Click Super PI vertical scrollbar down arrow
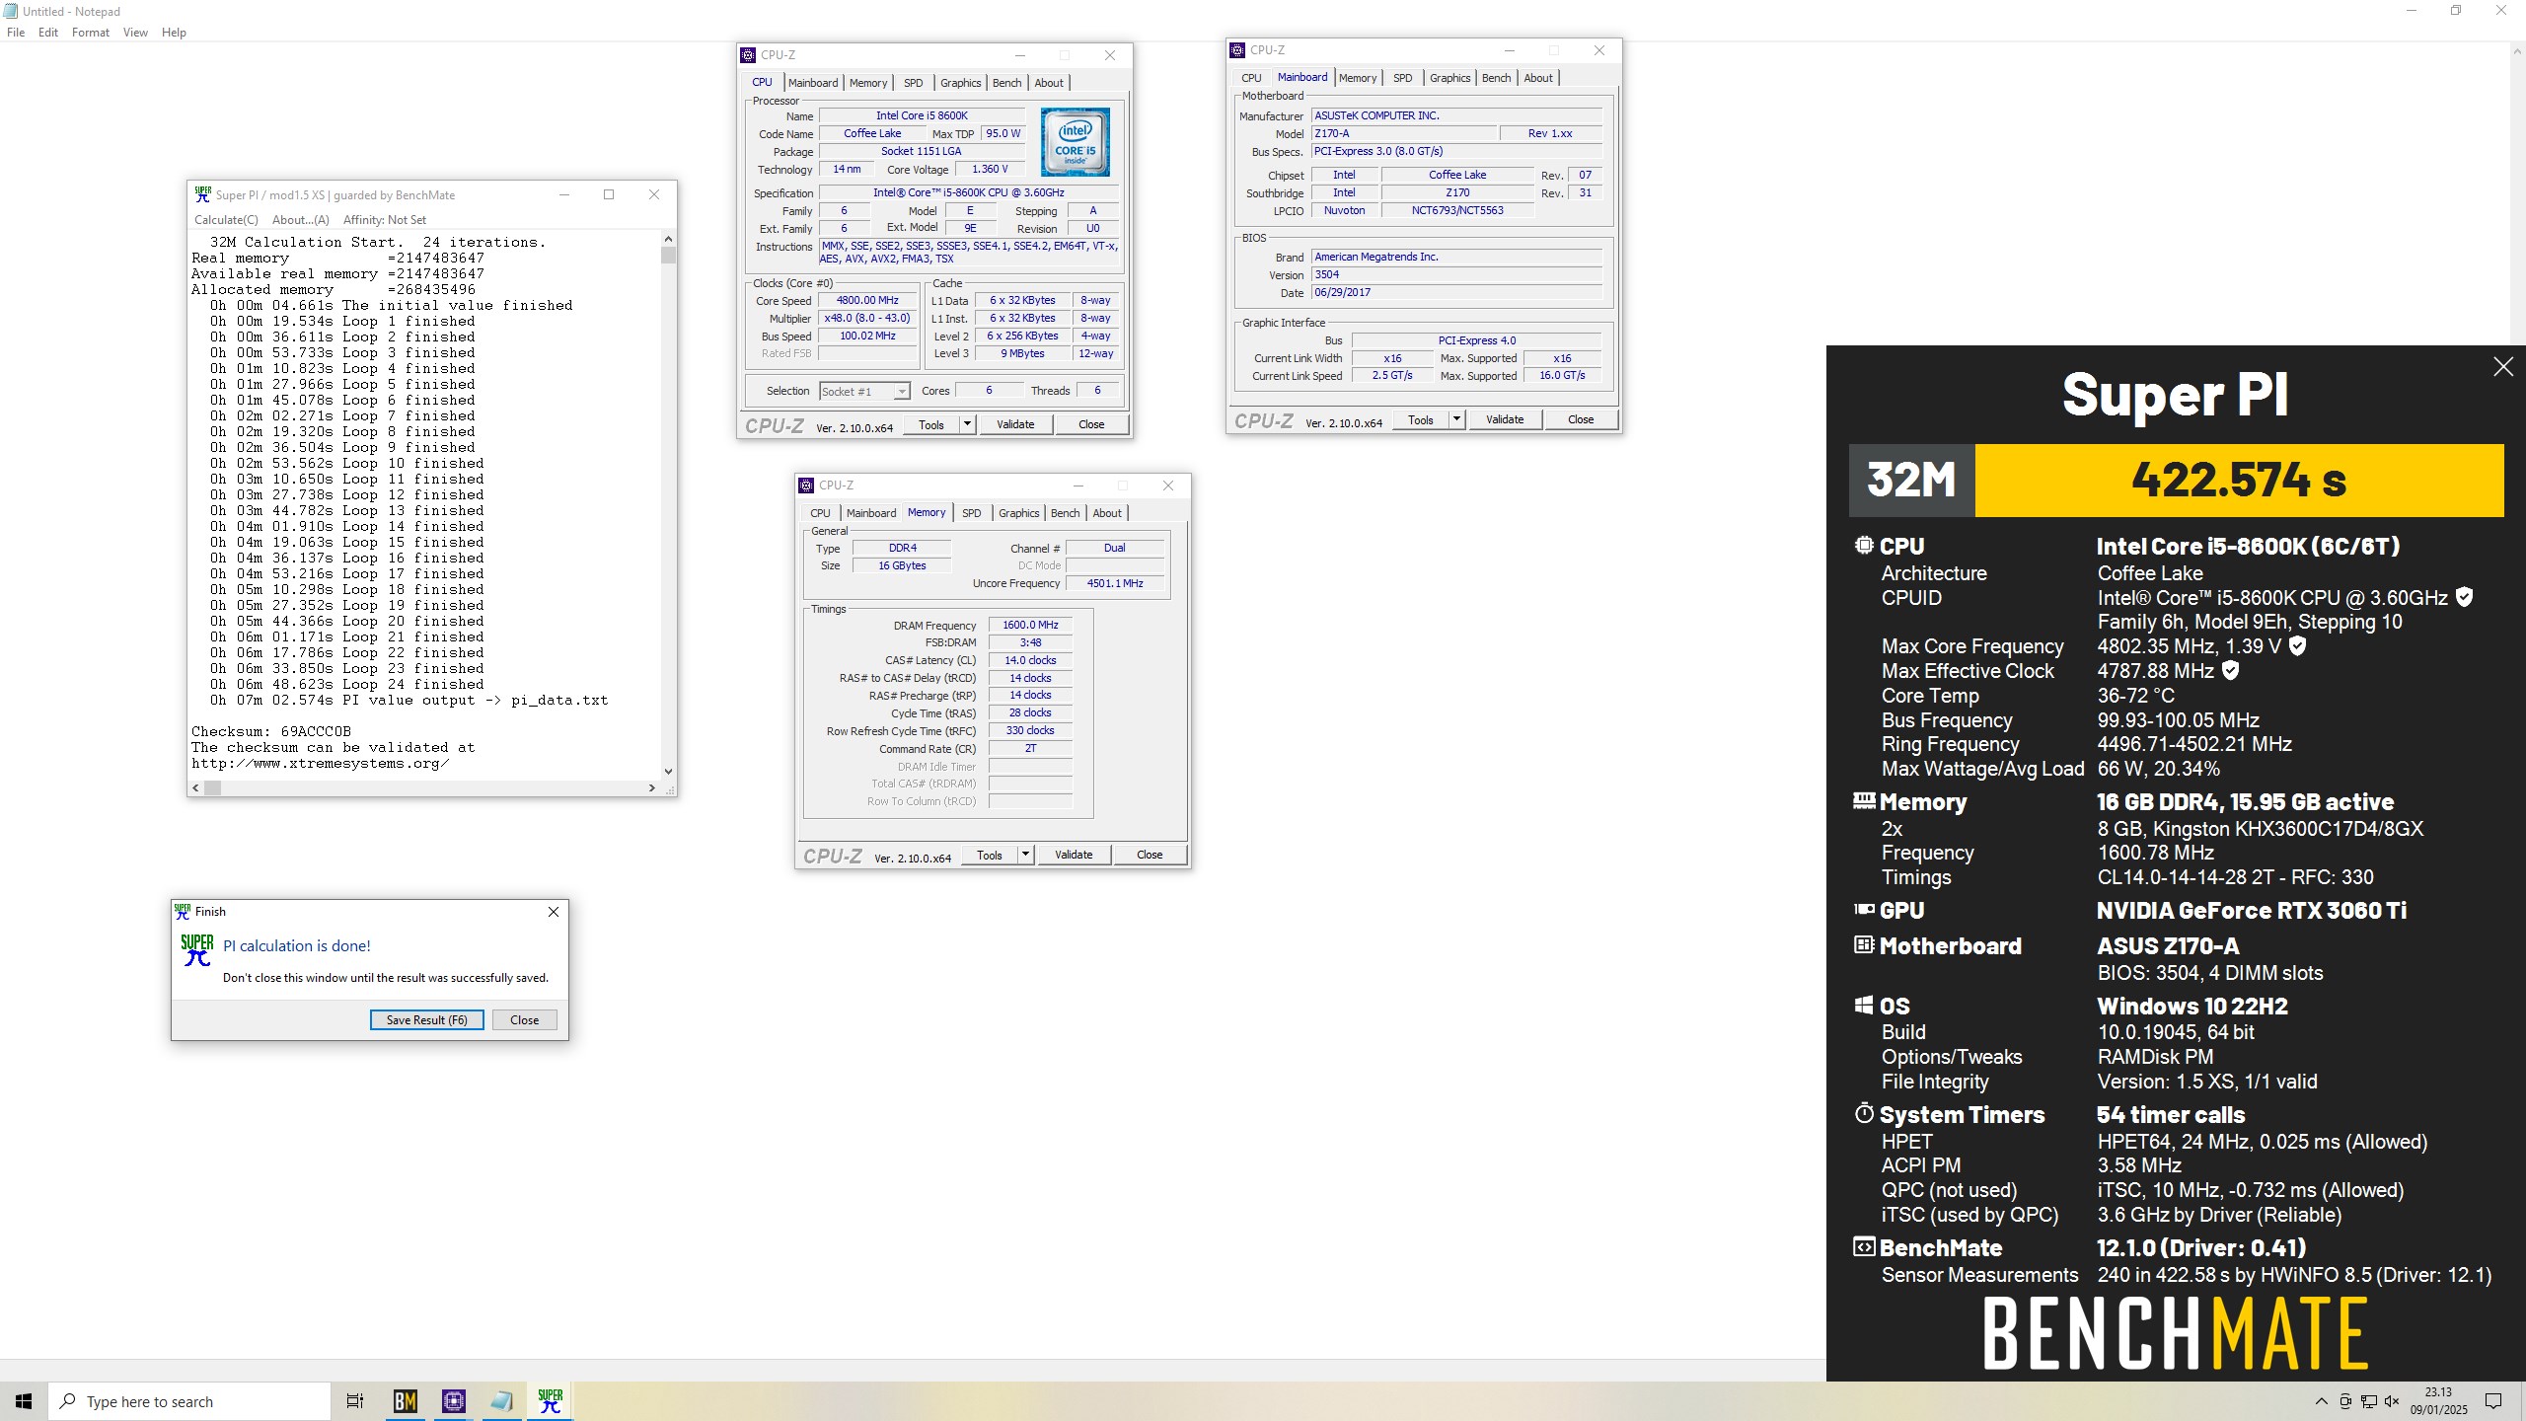This screenshot has height=1421, width=2526. pos(668,772)
